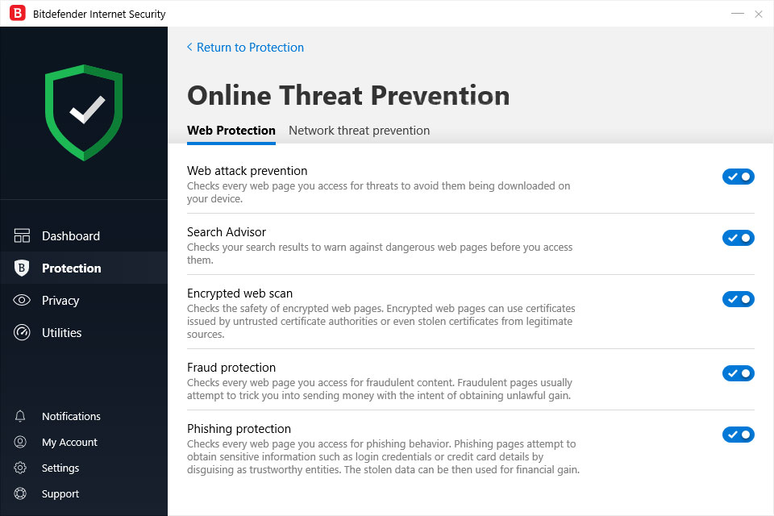774x516 pixels.
Task: Disable Web attack prevention toggle
Action: coord(738,177)
